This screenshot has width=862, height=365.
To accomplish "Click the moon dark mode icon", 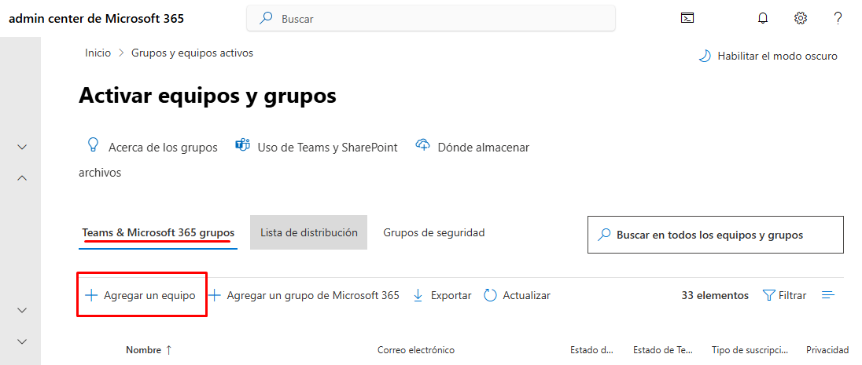I will [704, 56].
